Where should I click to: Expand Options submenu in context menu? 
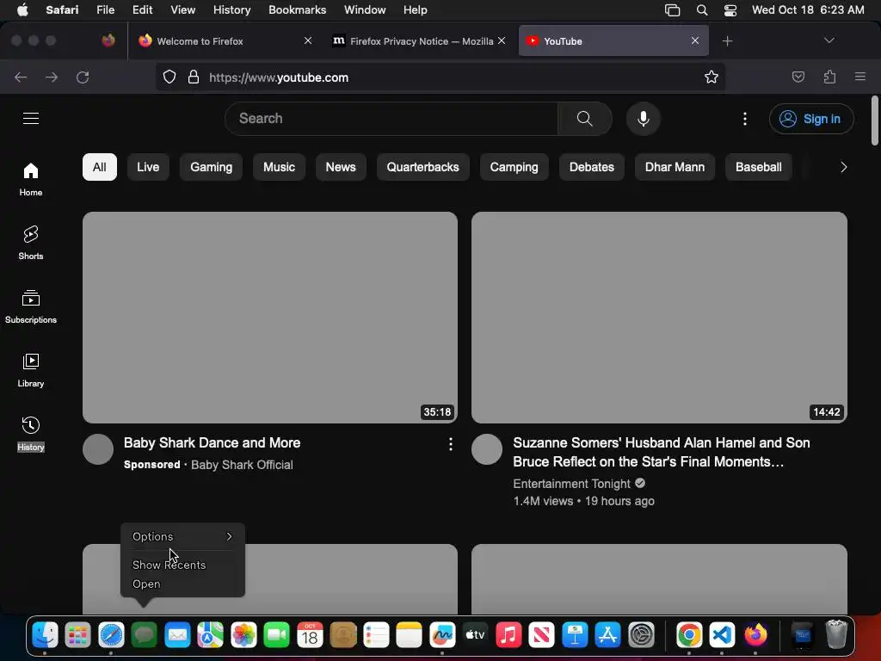(x=182, y=536)
